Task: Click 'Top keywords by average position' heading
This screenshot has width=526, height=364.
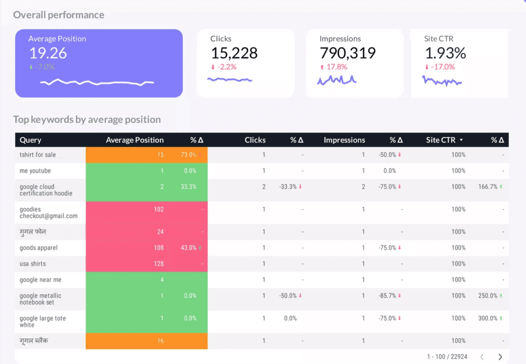Action: coord(87,119)
